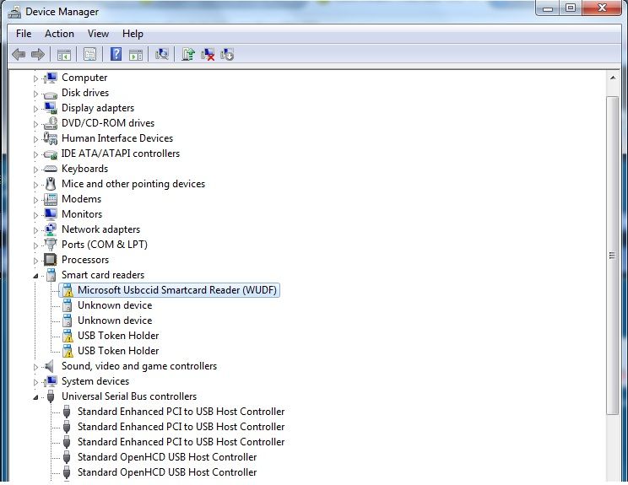Screen dimensions: 628x485
Task: Select Mice and other pointing devices
Action: pos(133,184)
